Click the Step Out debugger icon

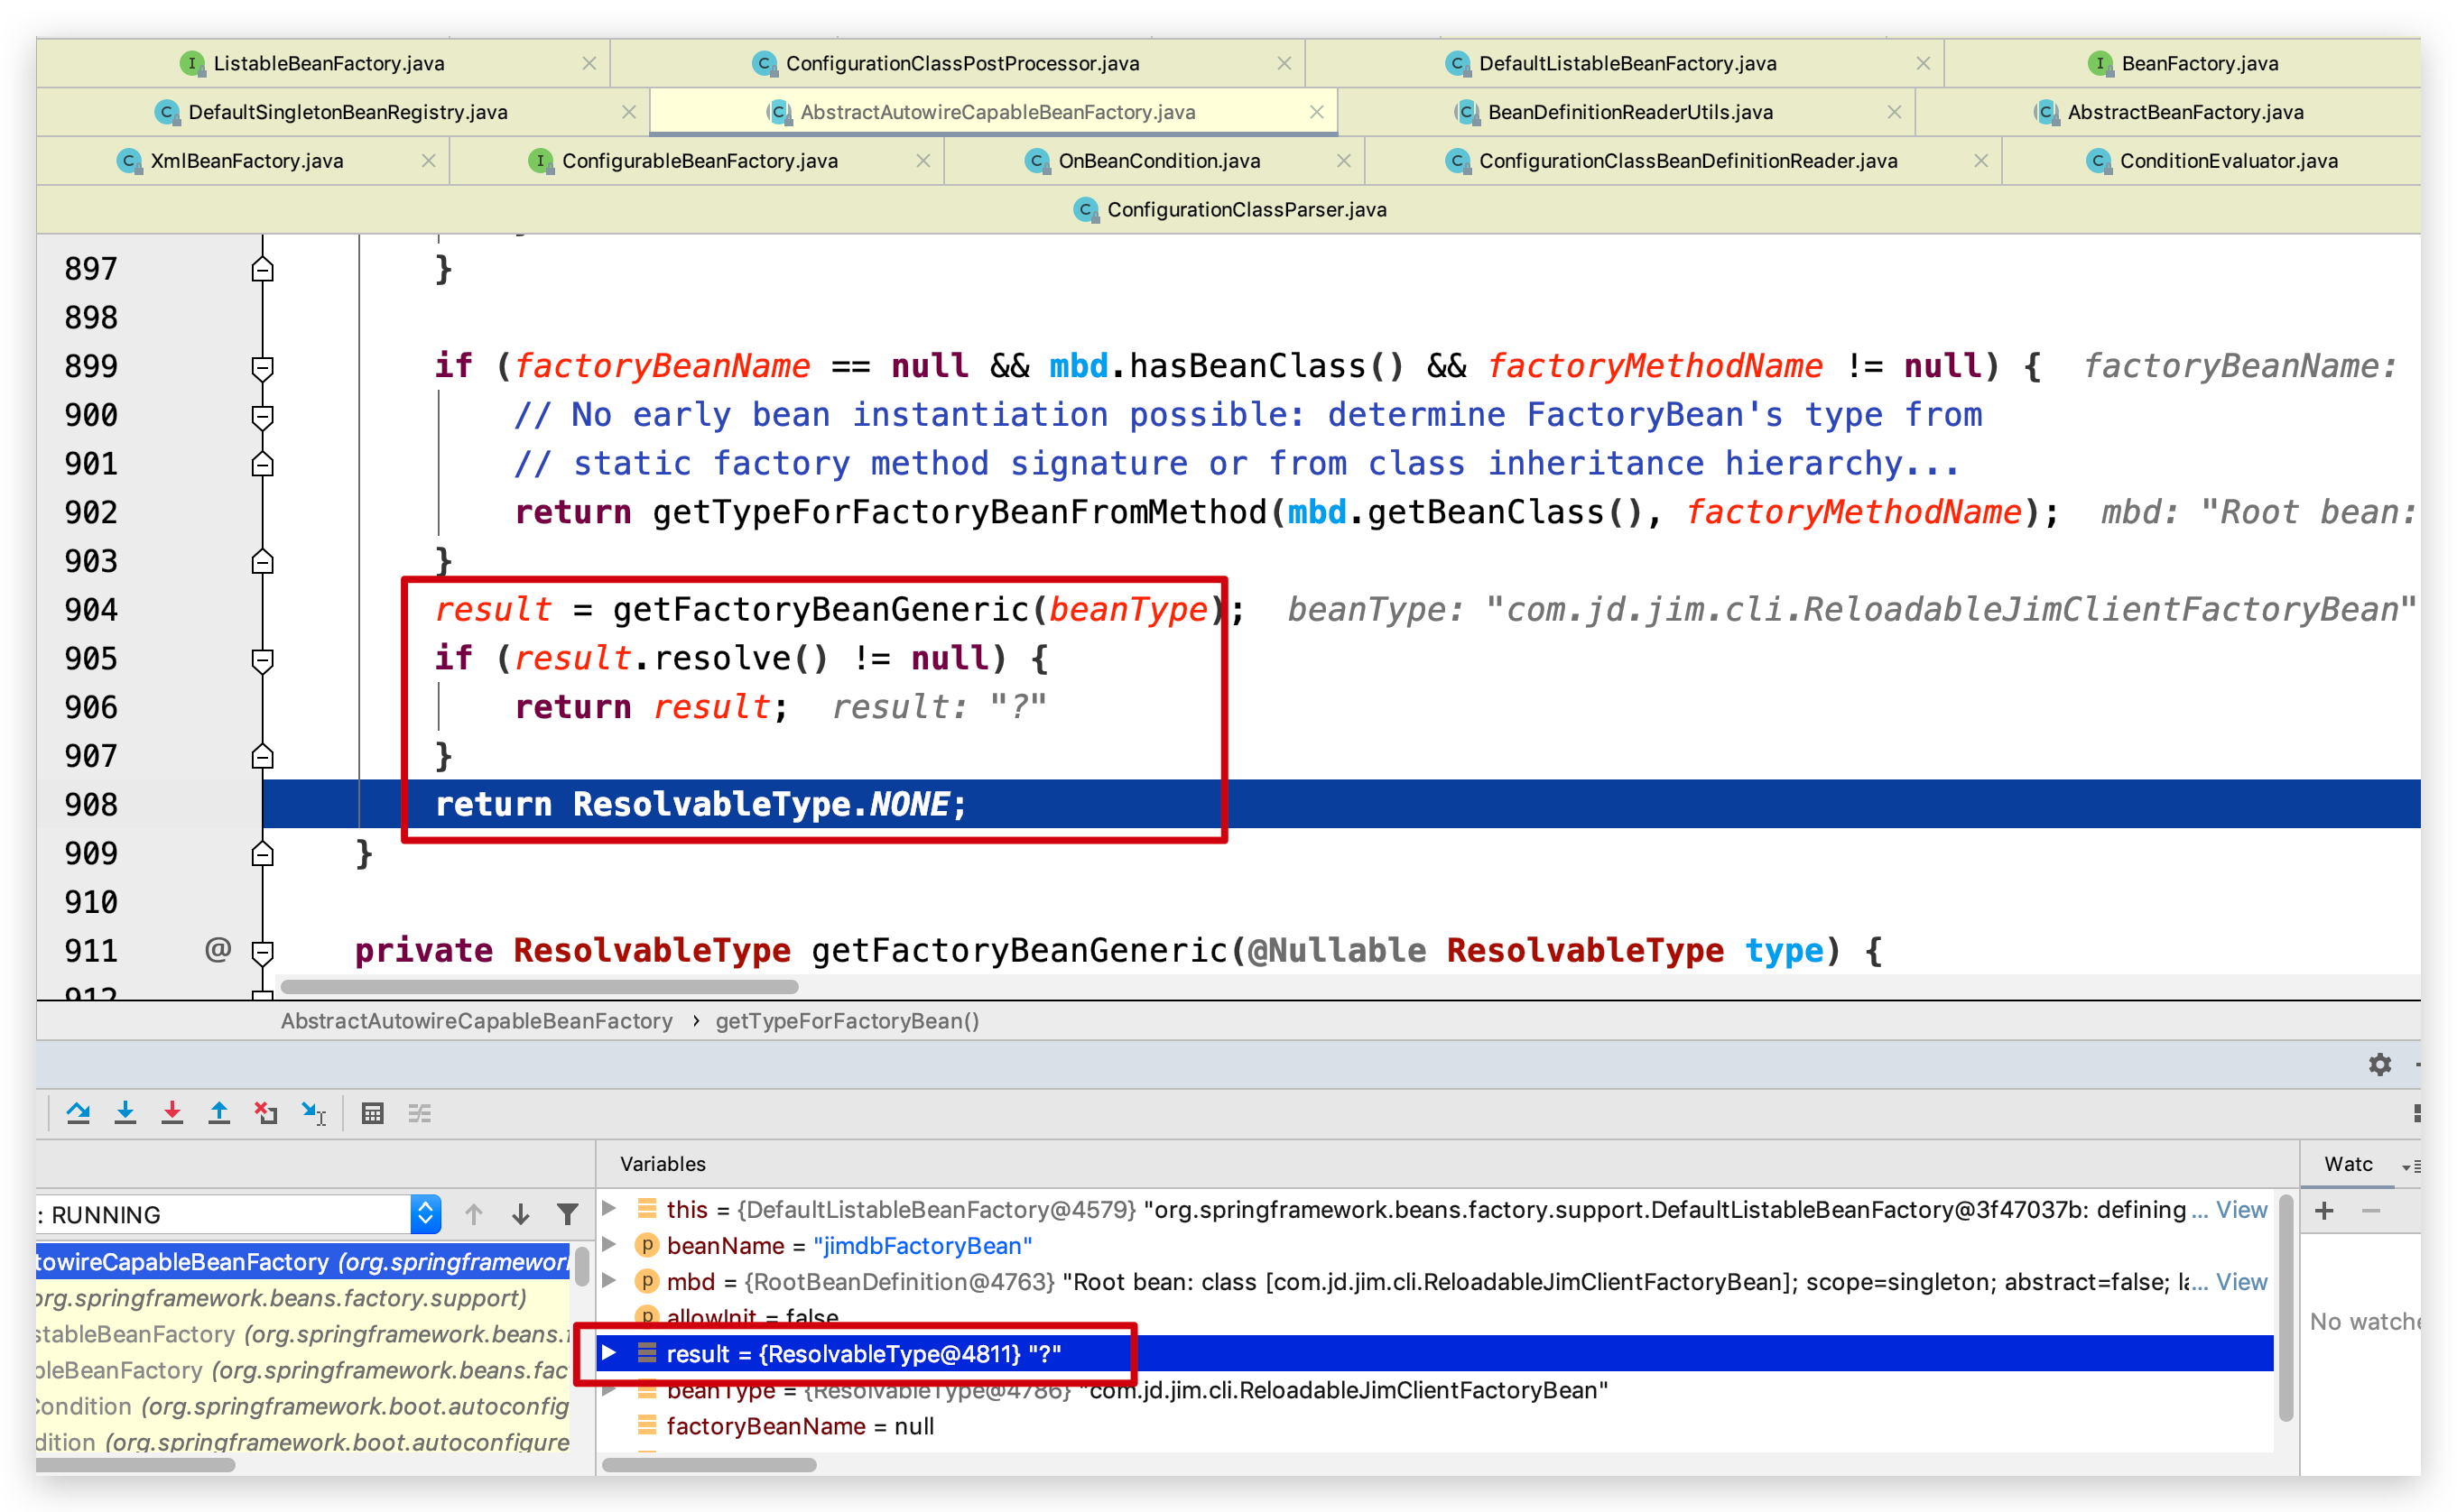(x=219, y=1112)
